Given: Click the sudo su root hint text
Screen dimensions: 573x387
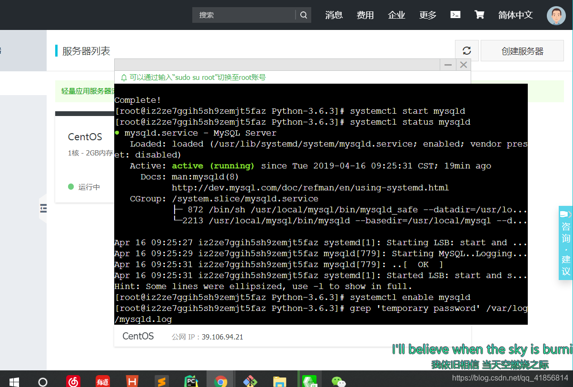Looking at the screenshot, I should coord(198,77).
